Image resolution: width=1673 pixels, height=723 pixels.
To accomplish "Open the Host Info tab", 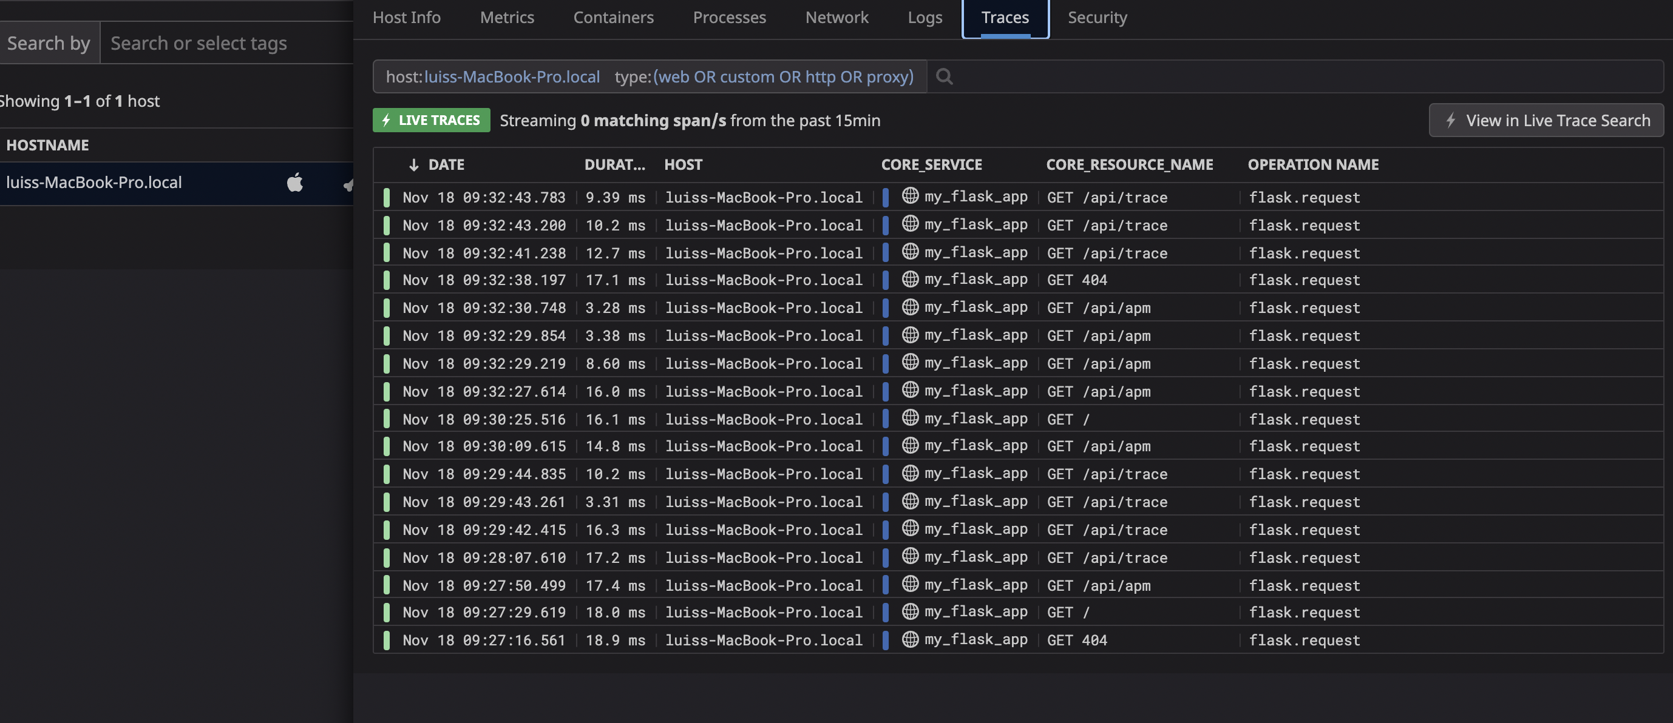I will [x=407, y=18].
